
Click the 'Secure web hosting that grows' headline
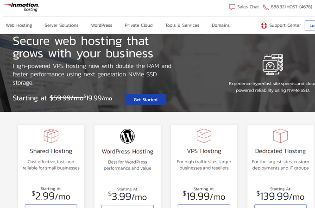tap(83, 47)
